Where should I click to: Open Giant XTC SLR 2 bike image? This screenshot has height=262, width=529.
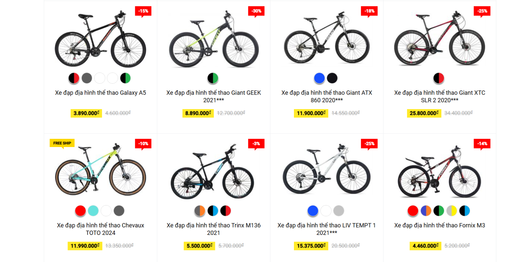tap(439, 40)
